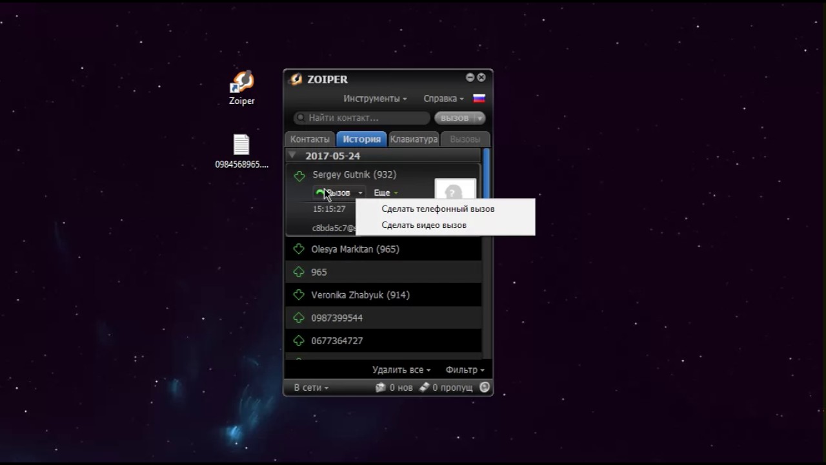Viewport: 826px width, 465px height.
Task: Switch to the Контакты tab
Action: point(310,139)
